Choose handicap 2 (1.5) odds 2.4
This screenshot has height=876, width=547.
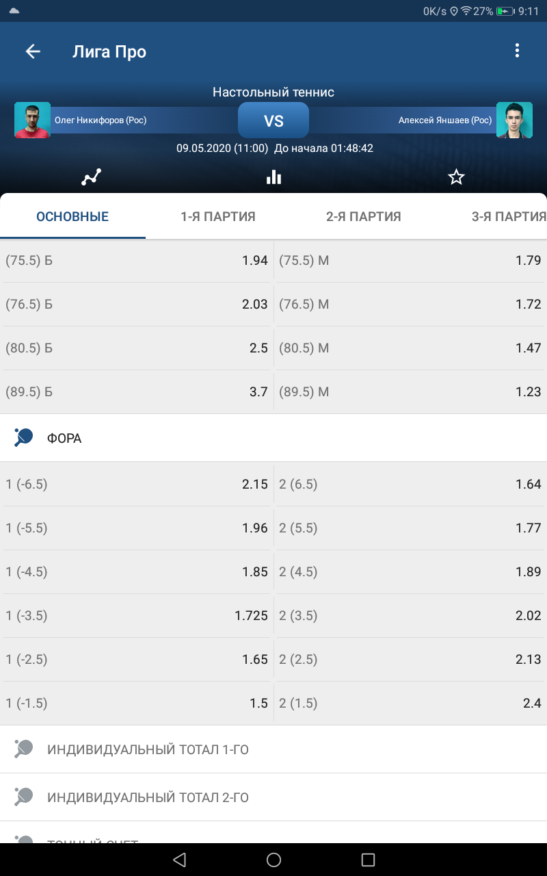click(410, 704)
